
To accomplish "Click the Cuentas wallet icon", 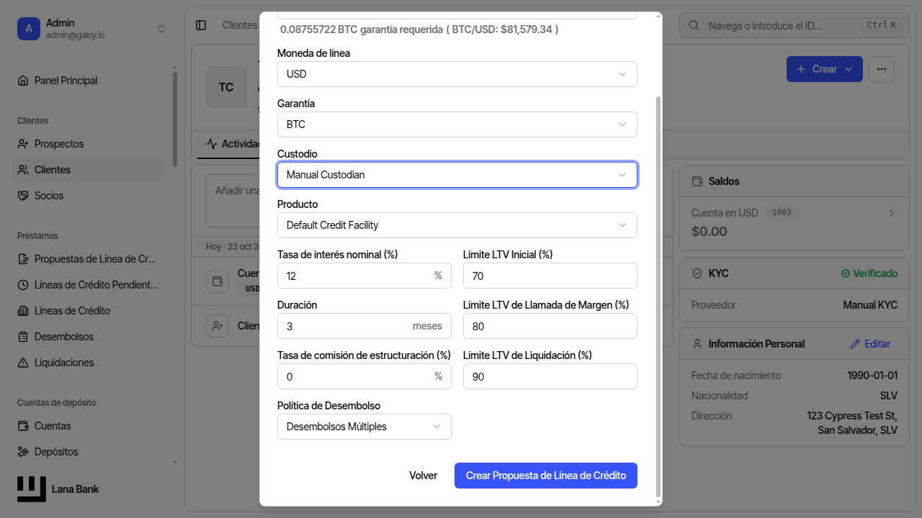I will click(x=23, y=426).
